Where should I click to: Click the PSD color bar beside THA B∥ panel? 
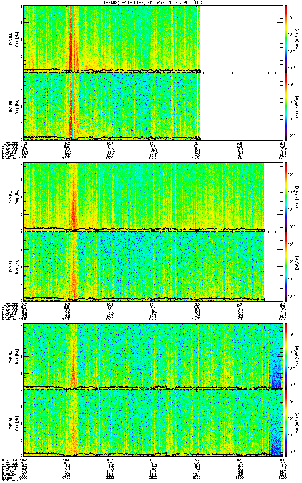[x=285, y=106]
